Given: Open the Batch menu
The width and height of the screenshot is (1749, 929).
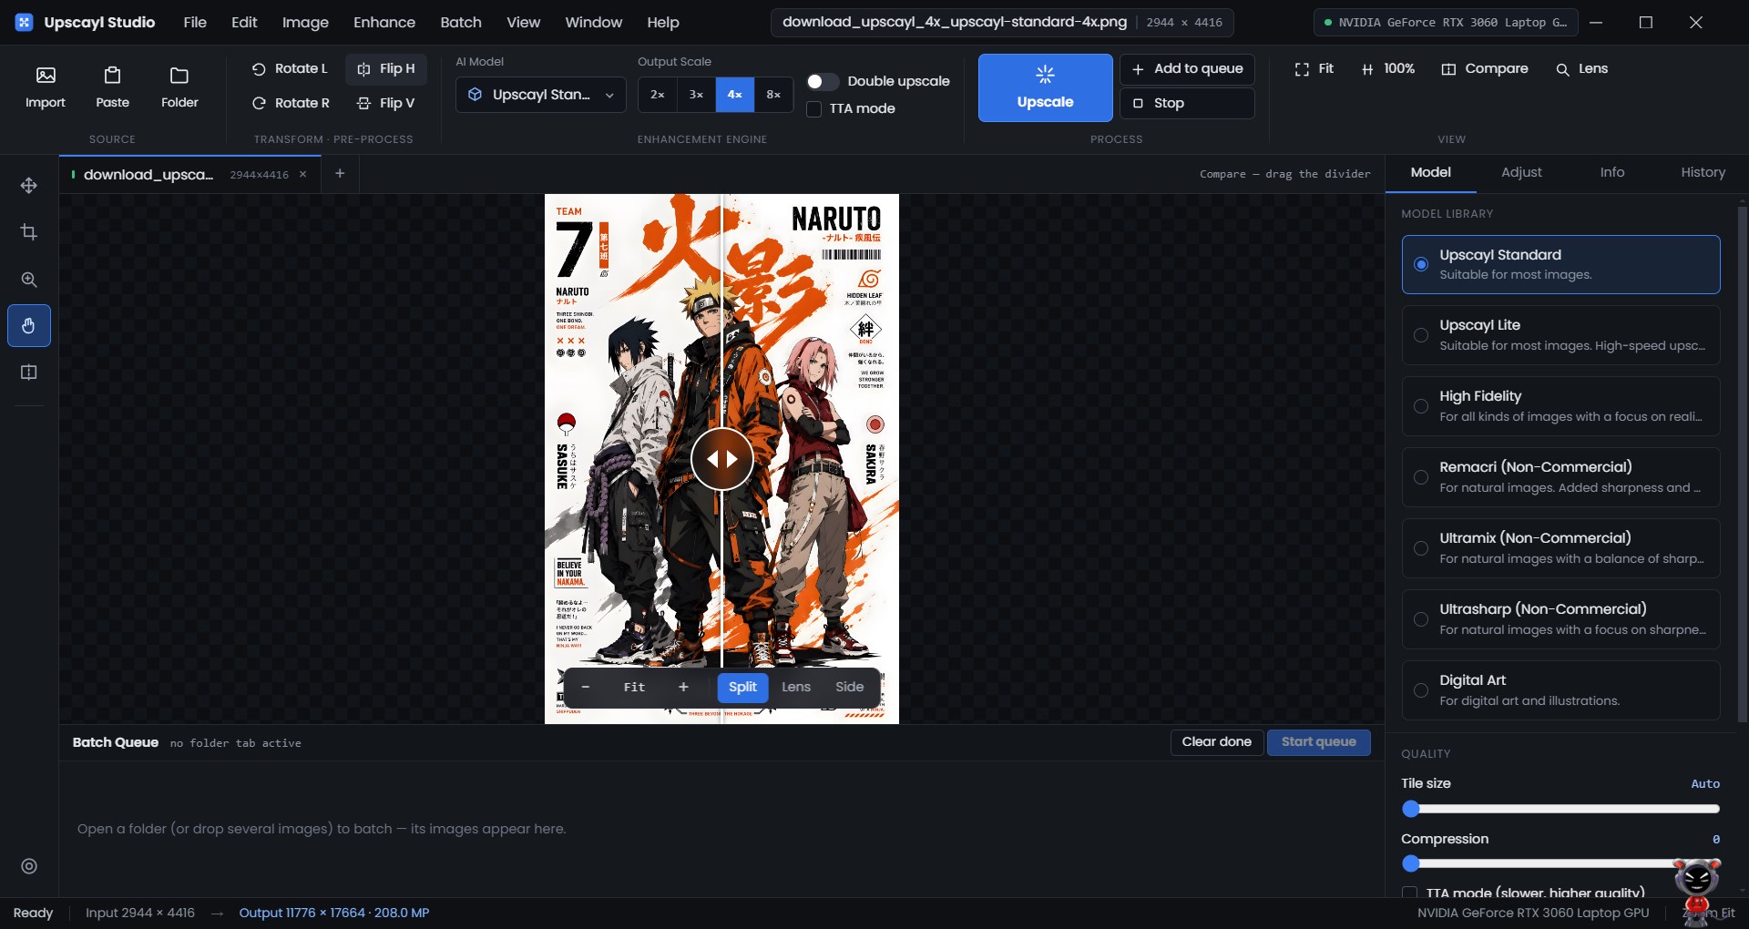Looking at the screenshot, I should pos(461,22).
